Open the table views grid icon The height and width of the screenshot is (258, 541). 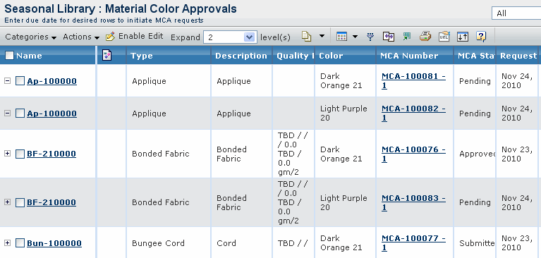point(341,37)
